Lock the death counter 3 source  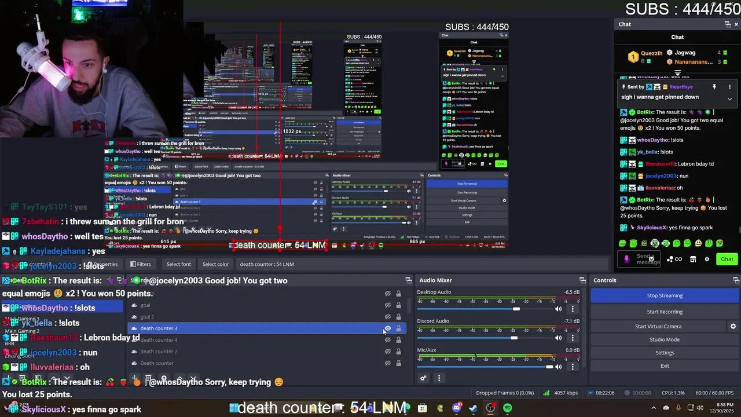pyautogui.click(x=398, y=328)
